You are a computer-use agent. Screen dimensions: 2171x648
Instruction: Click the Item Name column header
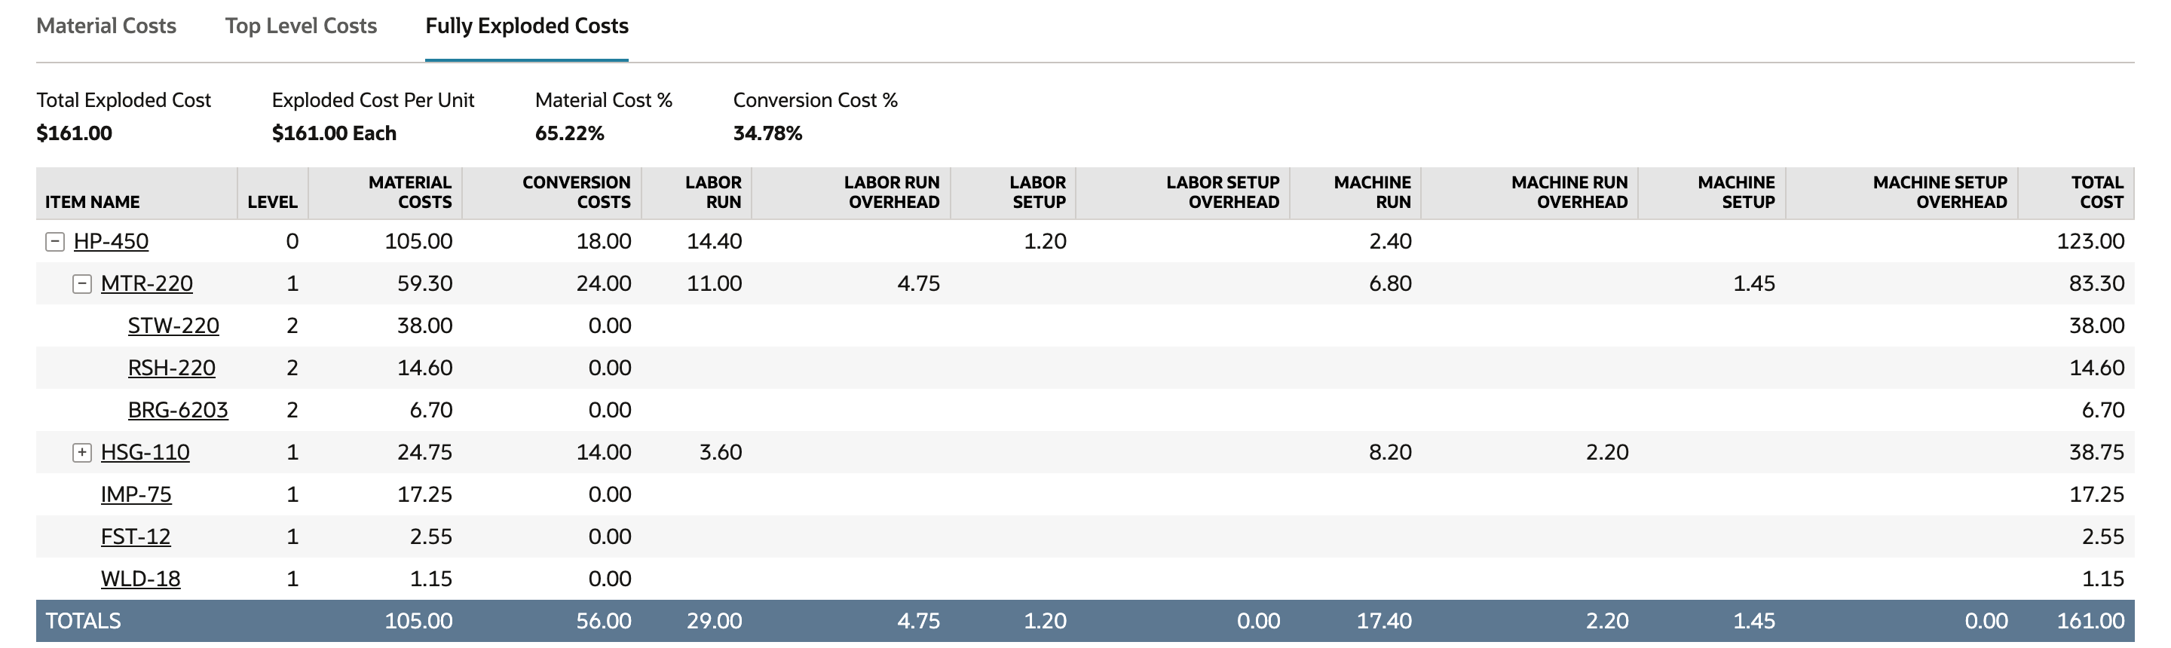pos(136,193)
